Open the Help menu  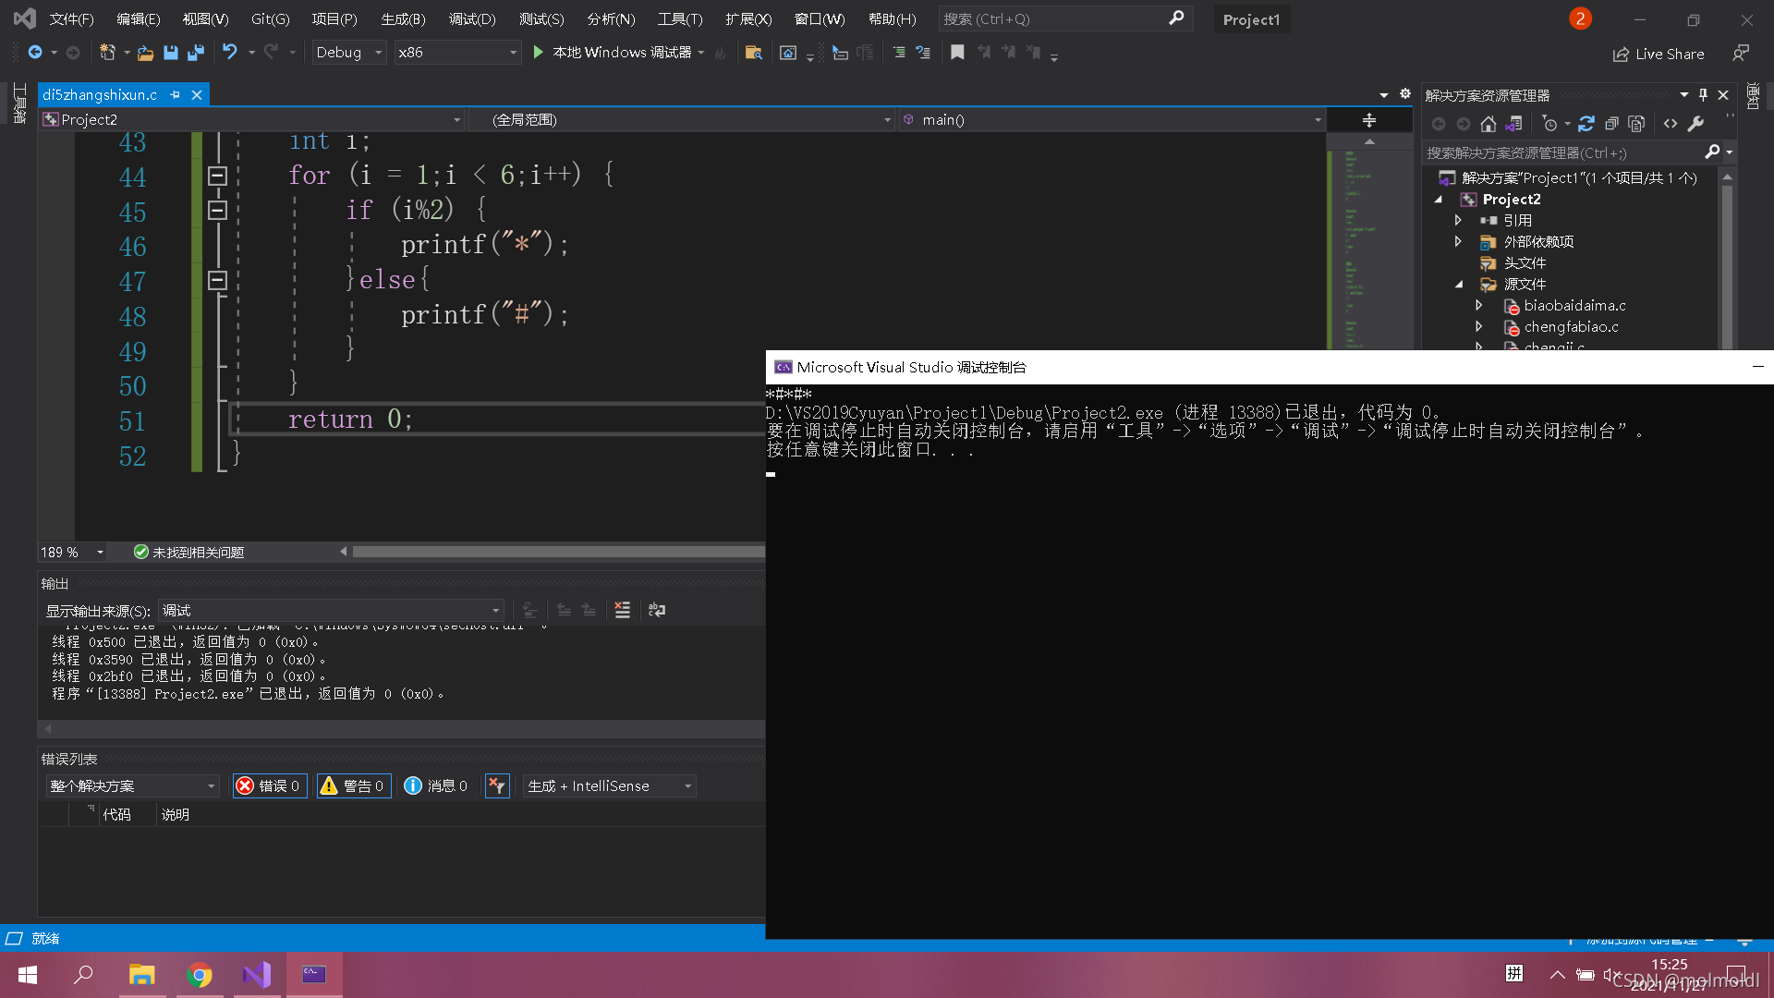[892, 18]
